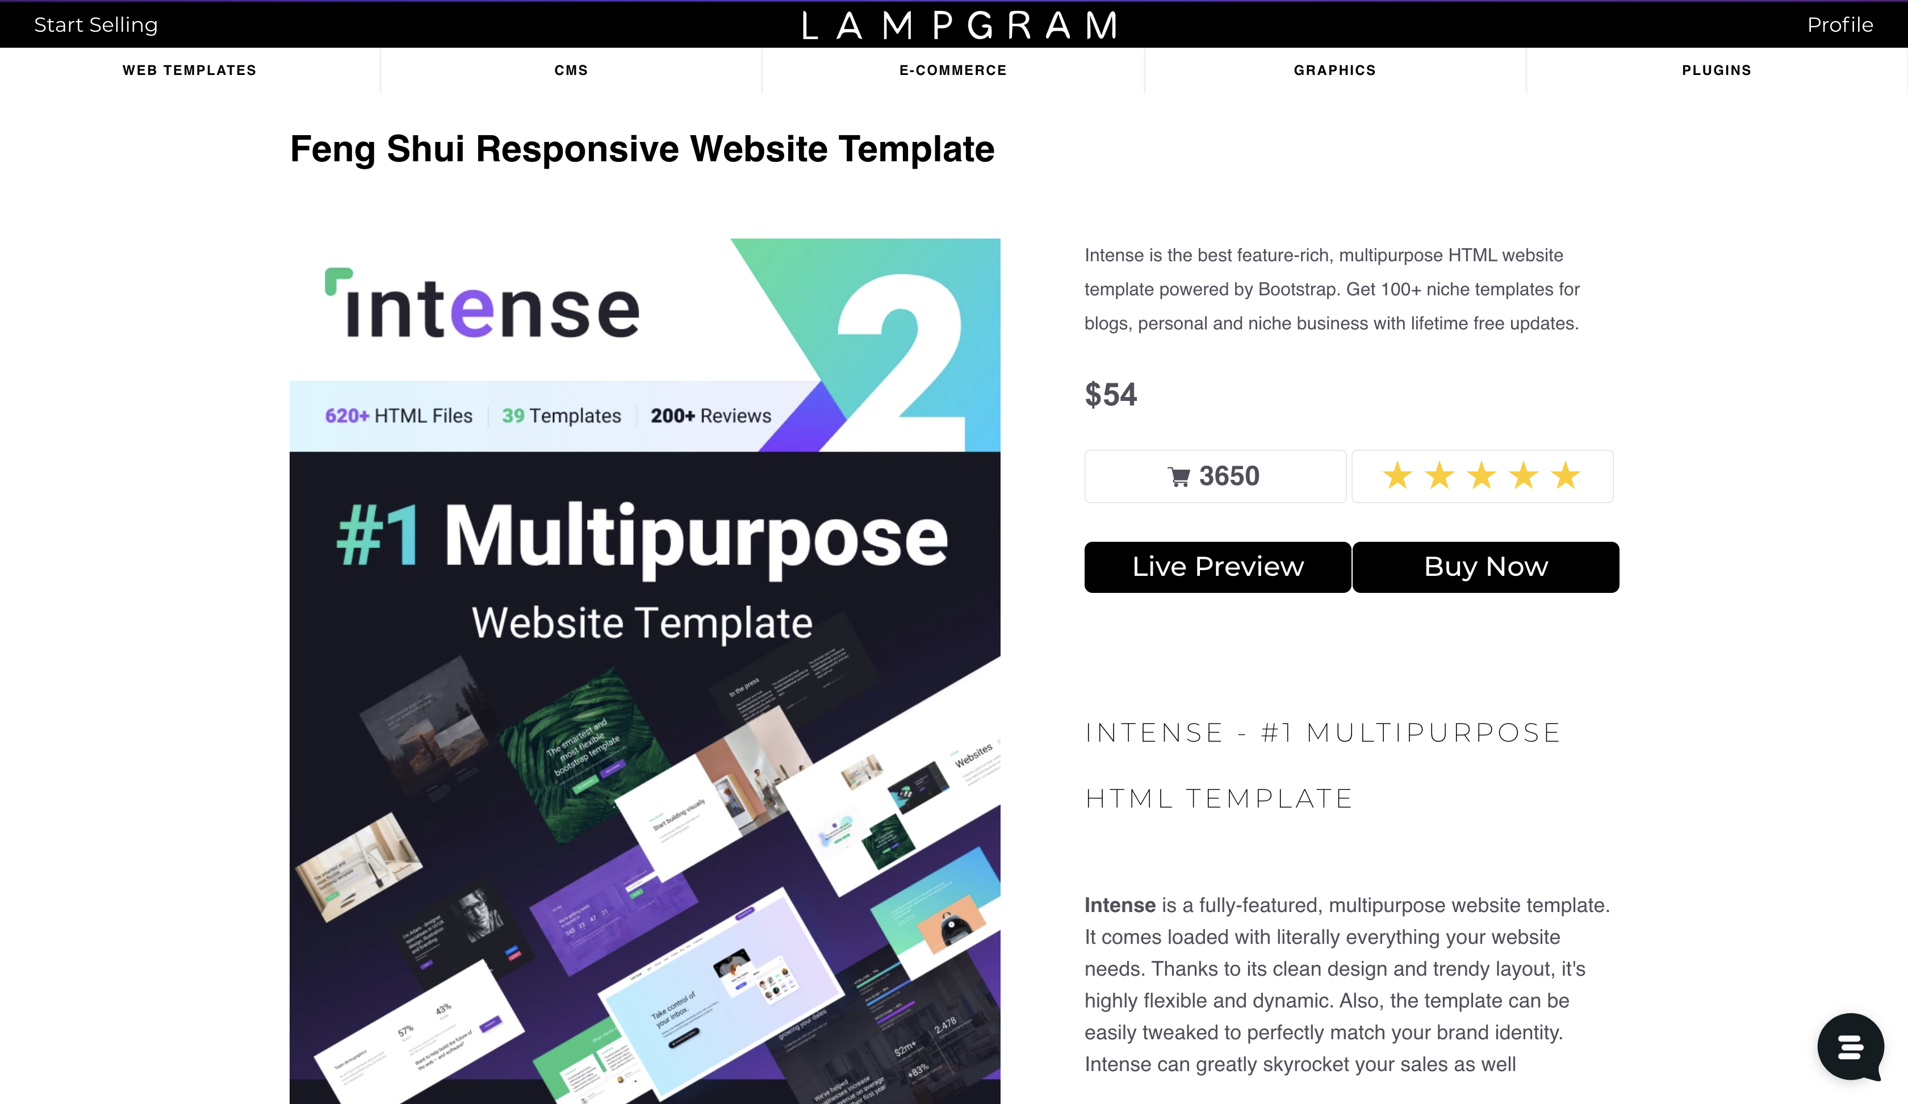
Task: Follow the Start Selling link
Action: coord(96,25)
